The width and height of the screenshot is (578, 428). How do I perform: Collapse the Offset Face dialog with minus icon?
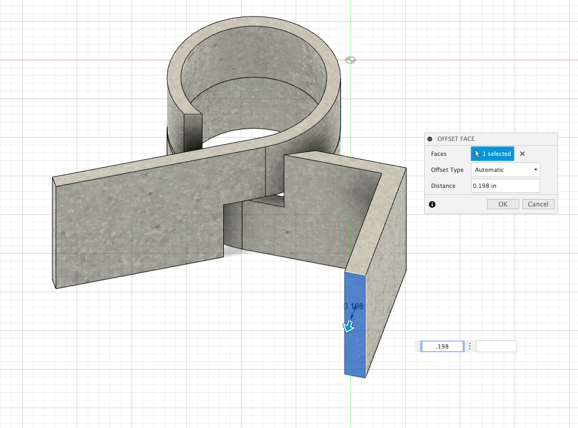coord(430,139)
